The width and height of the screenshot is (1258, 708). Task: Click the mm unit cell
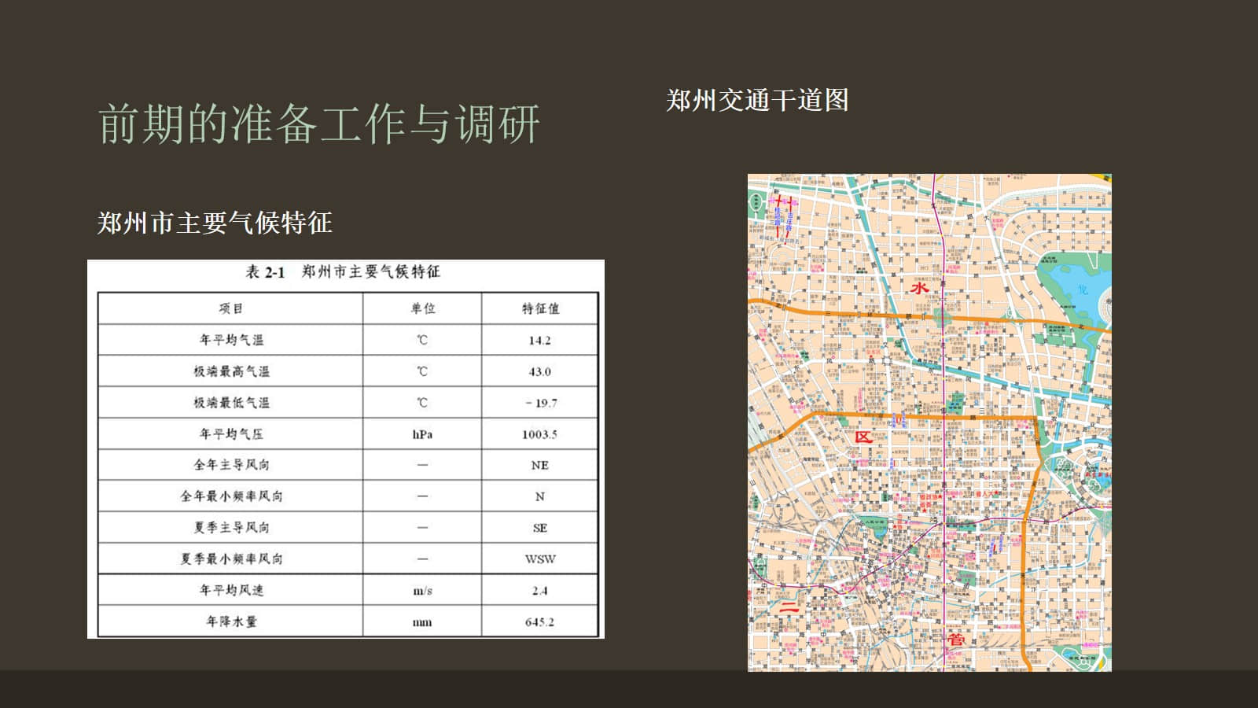(x=422, y=621)
